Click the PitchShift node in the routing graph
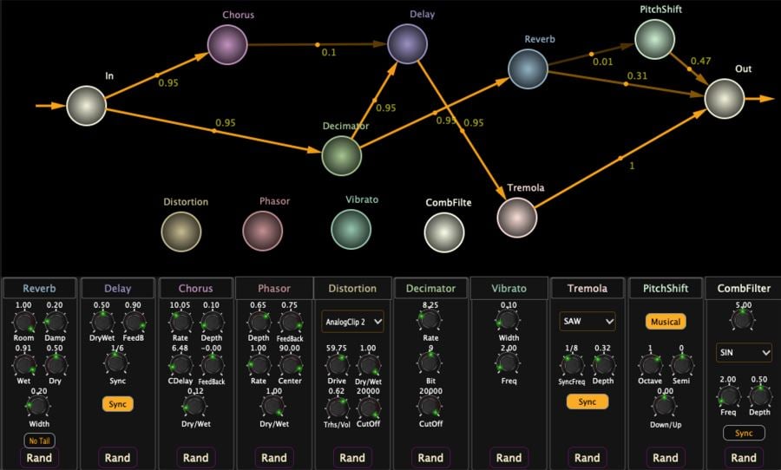Viewport: 781px width, 470px height. coord(655,40)
